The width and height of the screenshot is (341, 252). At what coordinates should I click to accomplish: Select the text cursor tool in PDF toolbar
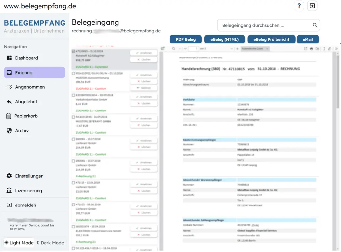[x=324, y=49]
